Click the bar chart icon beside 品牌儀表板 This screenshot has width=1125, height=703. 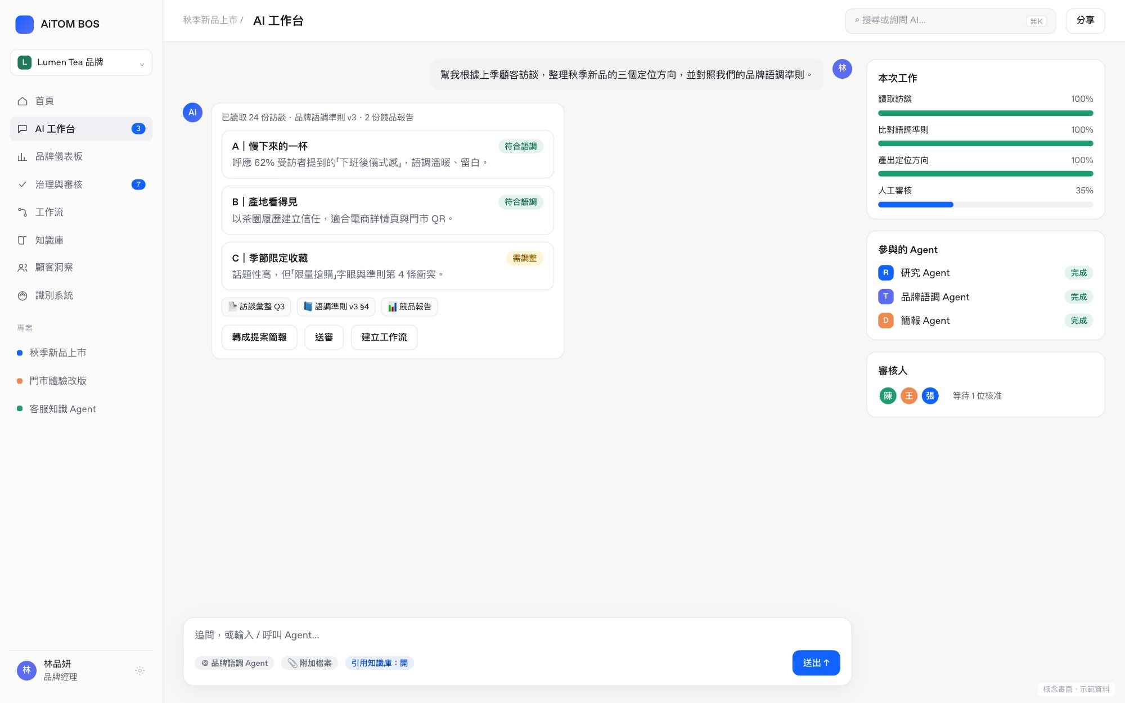pyautogui.click(x=22, y=157)
